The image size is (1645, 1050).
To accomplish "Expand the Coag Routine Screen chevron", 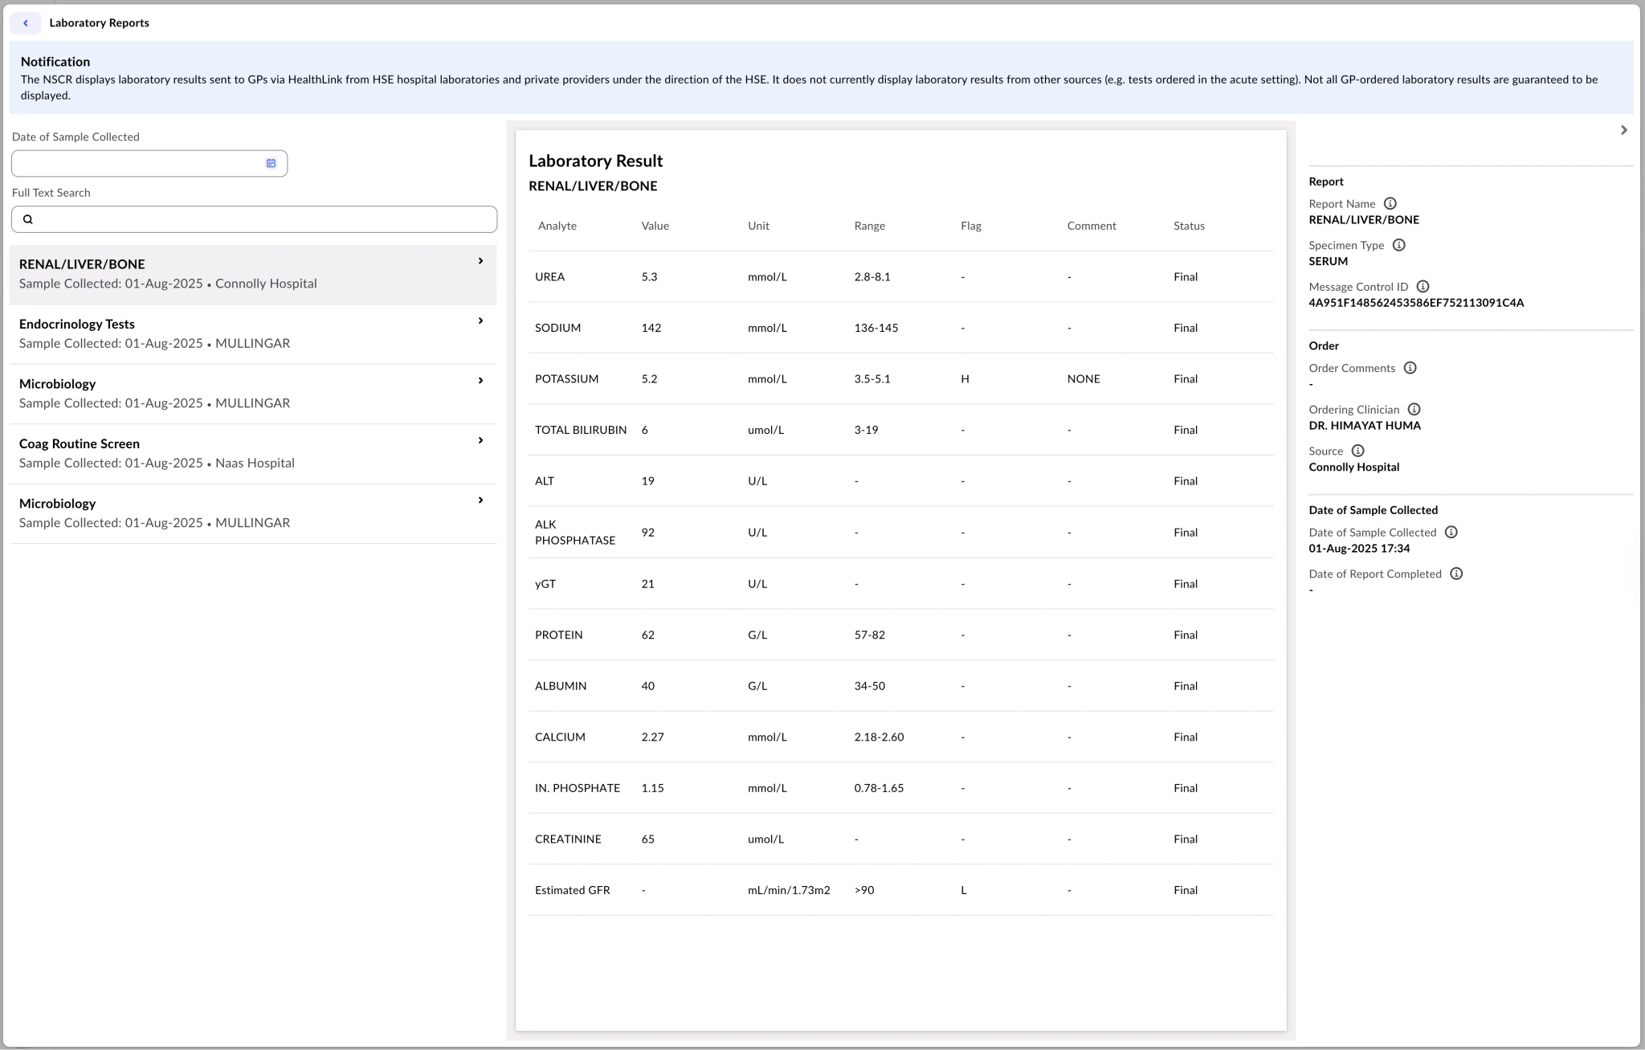I will pos(480,440).
